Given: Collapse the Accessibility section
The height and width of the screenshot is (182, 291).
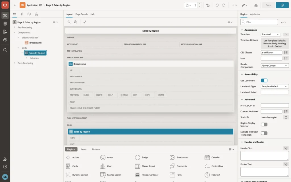Looking at the screenshot, I should (242, 74).
